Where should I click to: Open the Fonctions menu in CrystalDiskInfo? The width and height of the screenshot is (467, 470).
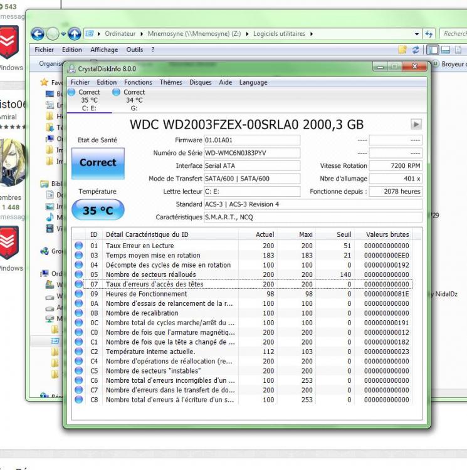[x=138, y=82]
